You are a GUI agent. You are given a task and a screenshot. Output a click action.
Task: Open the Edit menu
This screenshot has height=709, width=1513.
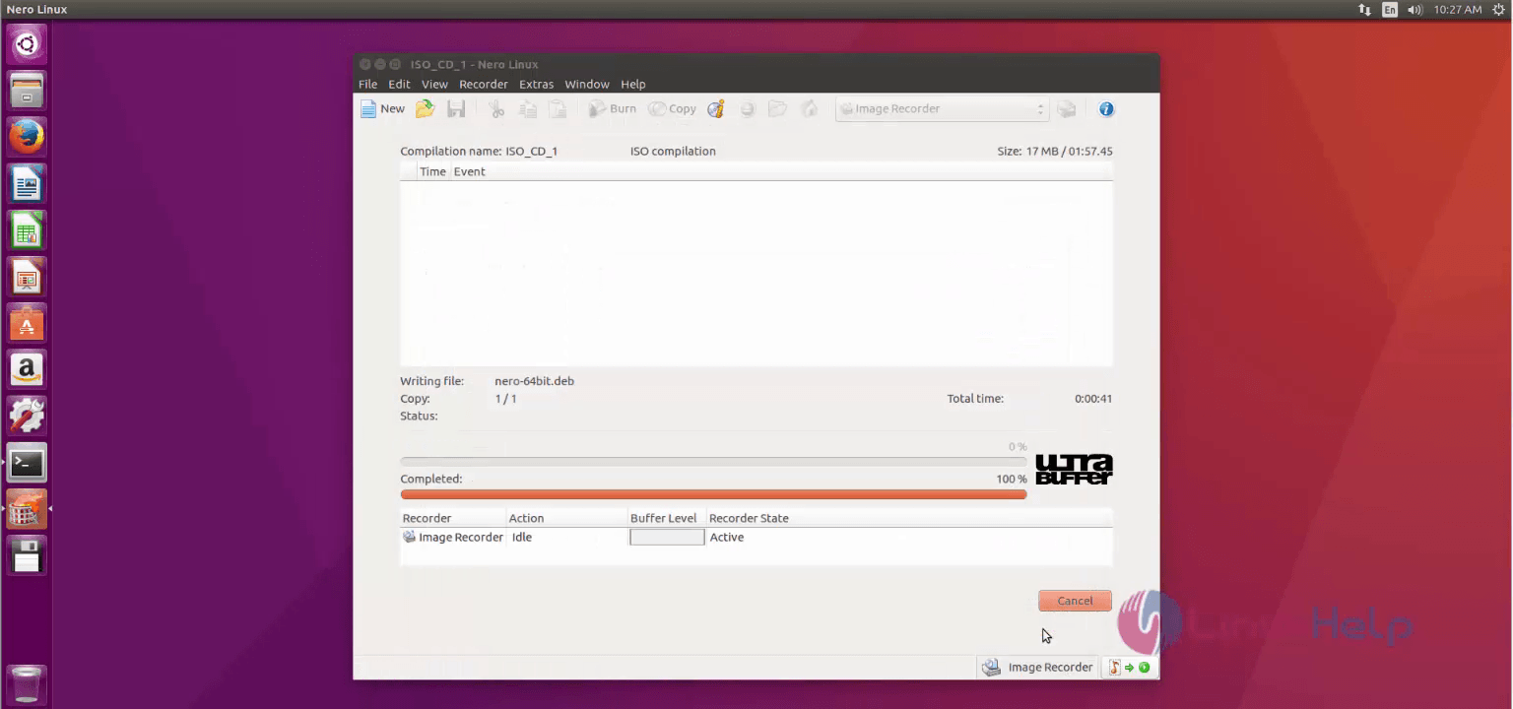click(x=399, y=85)
